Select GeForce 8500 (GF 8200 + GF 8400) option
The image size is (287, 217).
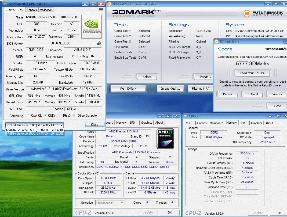click(x=35, y=130)
